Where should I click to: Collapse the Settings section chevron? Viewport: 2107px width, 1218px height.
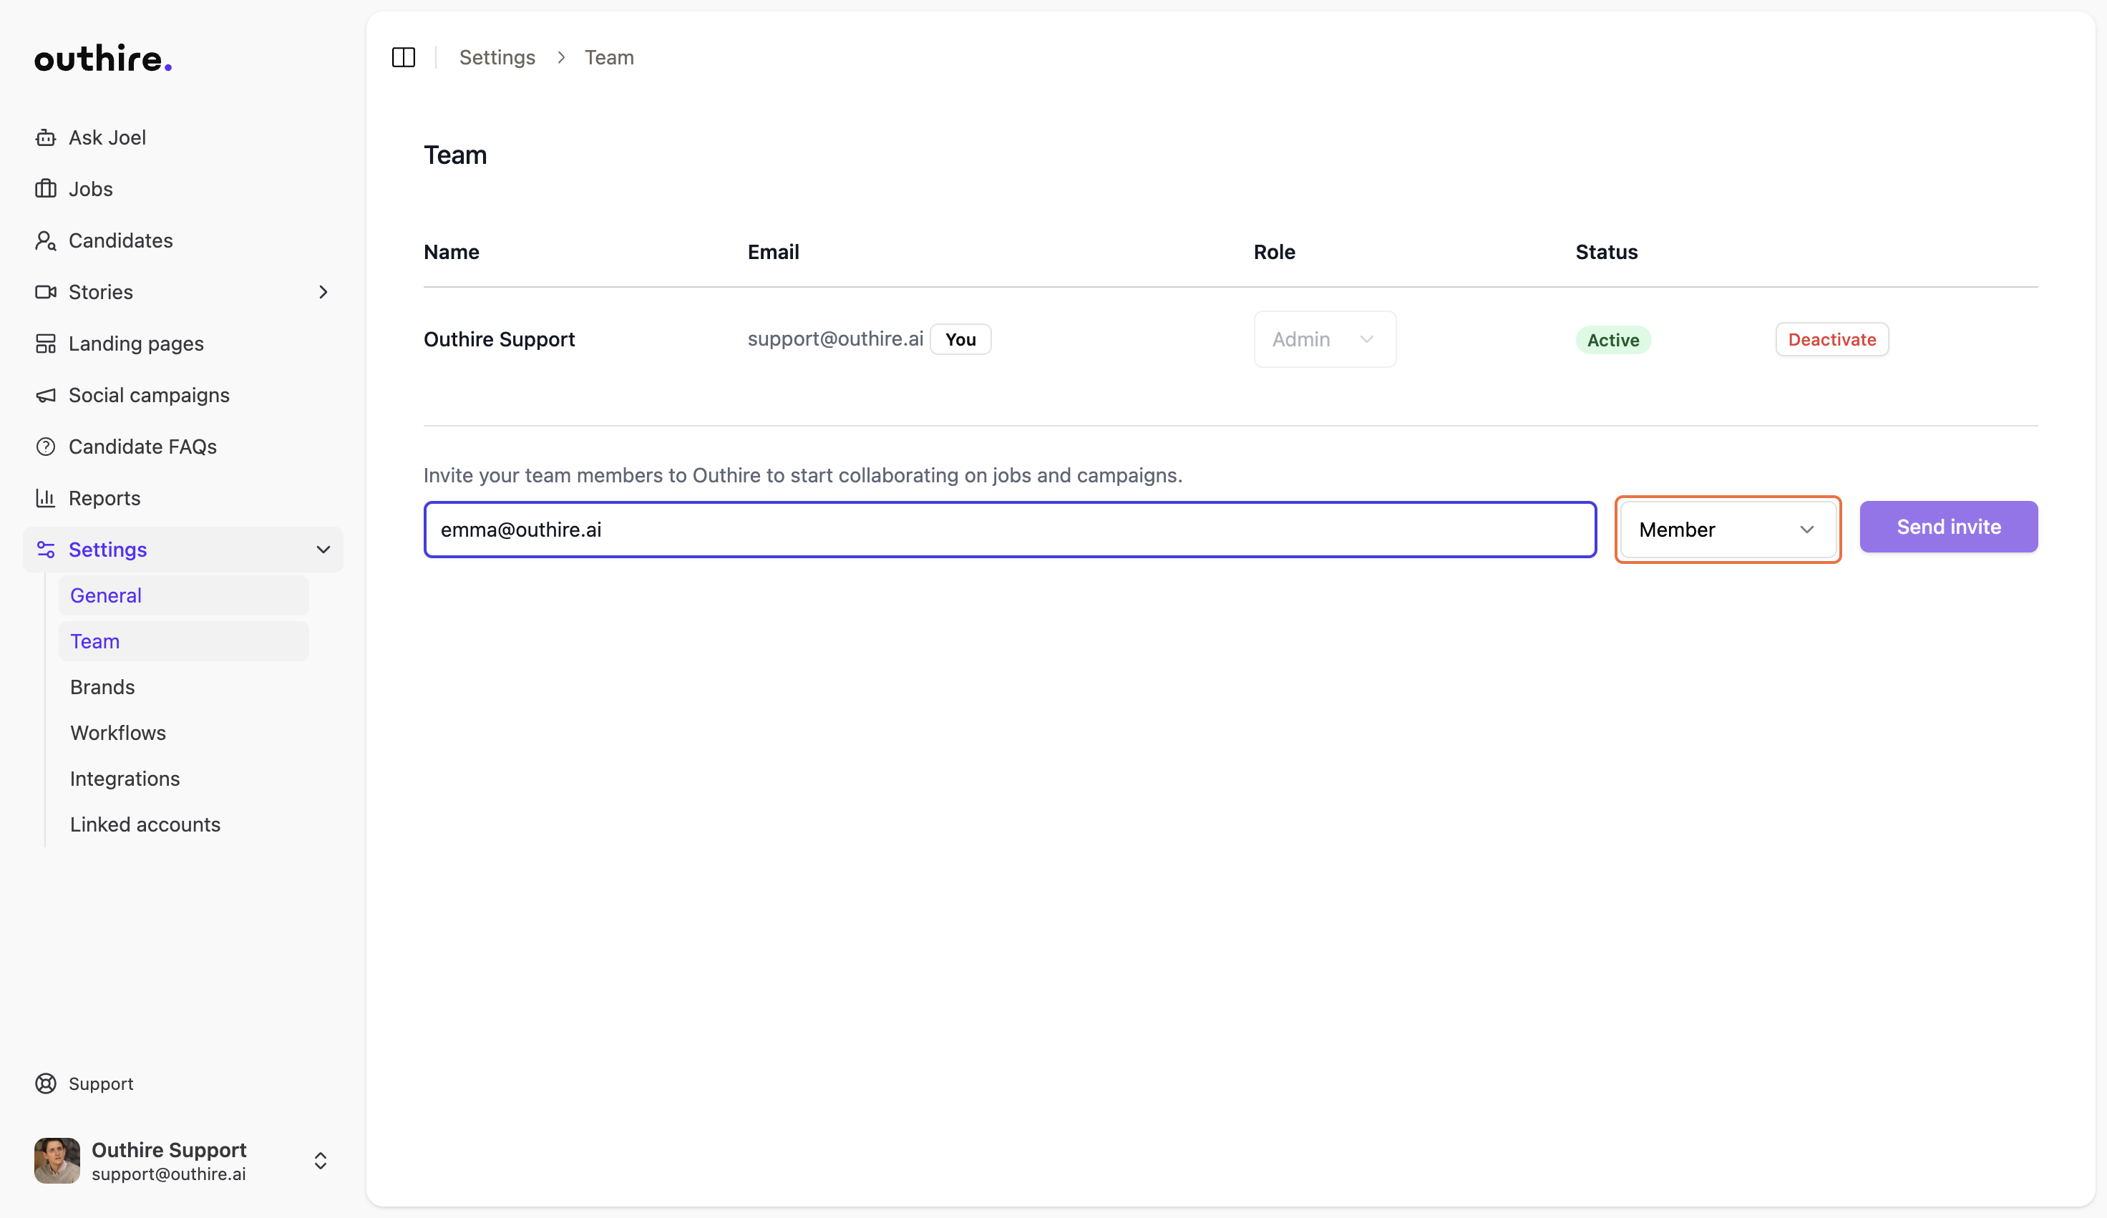[x=323, y=549]
